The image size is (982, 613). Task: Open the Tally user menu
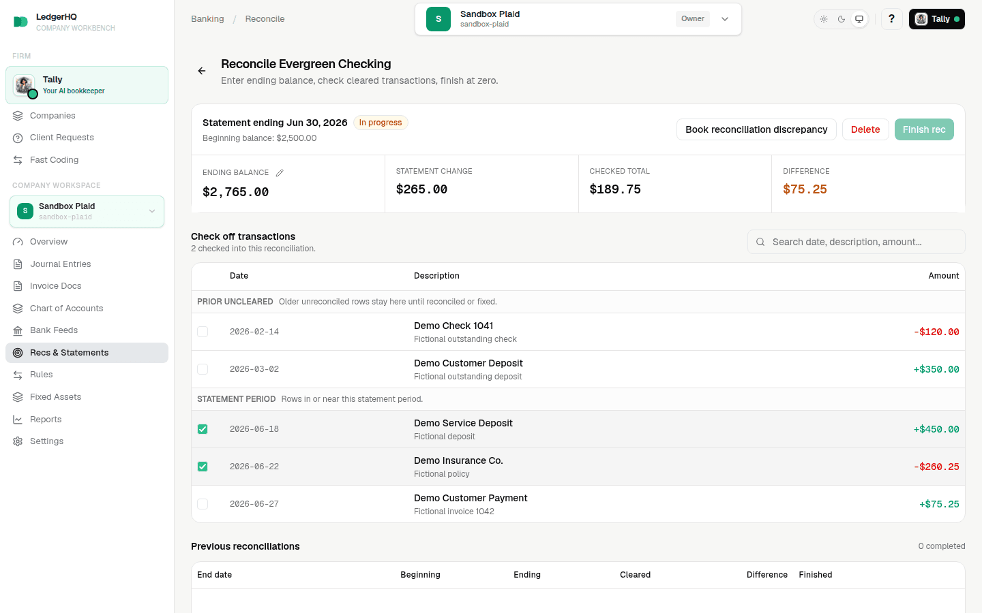[936, 19]
